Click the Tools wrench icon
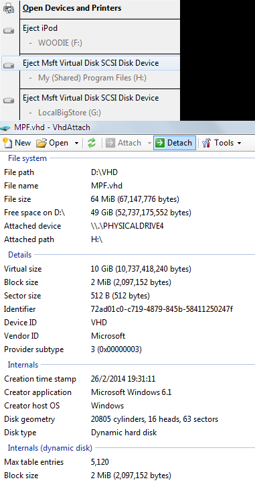The height and width of the screenshot is (503, 255). pyautogui.click(x=207, y=143)
